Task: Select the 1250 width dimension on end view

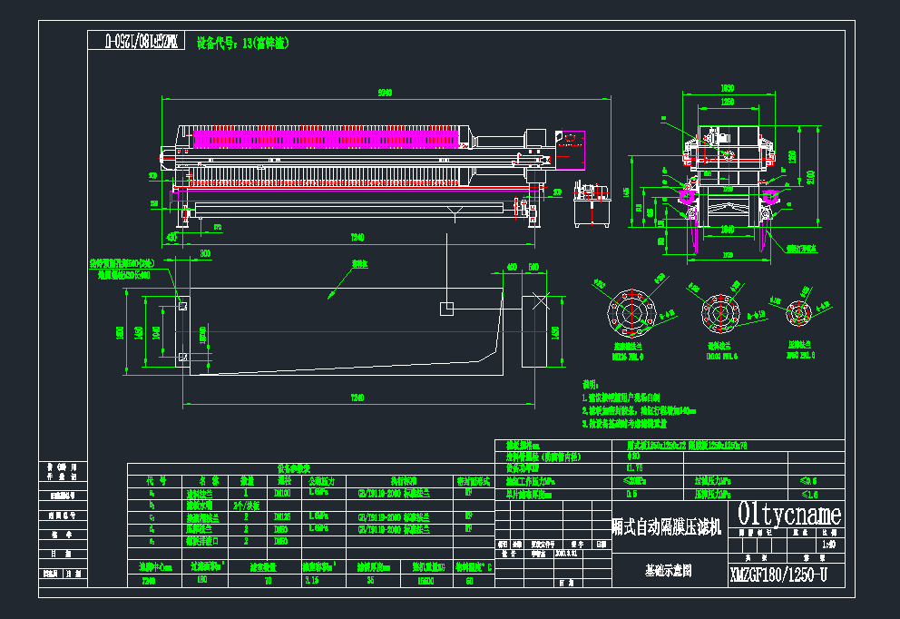Action: [x=729, y=102]
